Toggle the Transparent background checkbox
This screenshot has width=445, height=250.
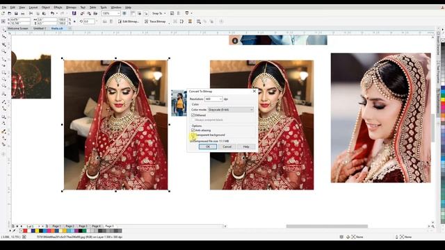(193, 135)
